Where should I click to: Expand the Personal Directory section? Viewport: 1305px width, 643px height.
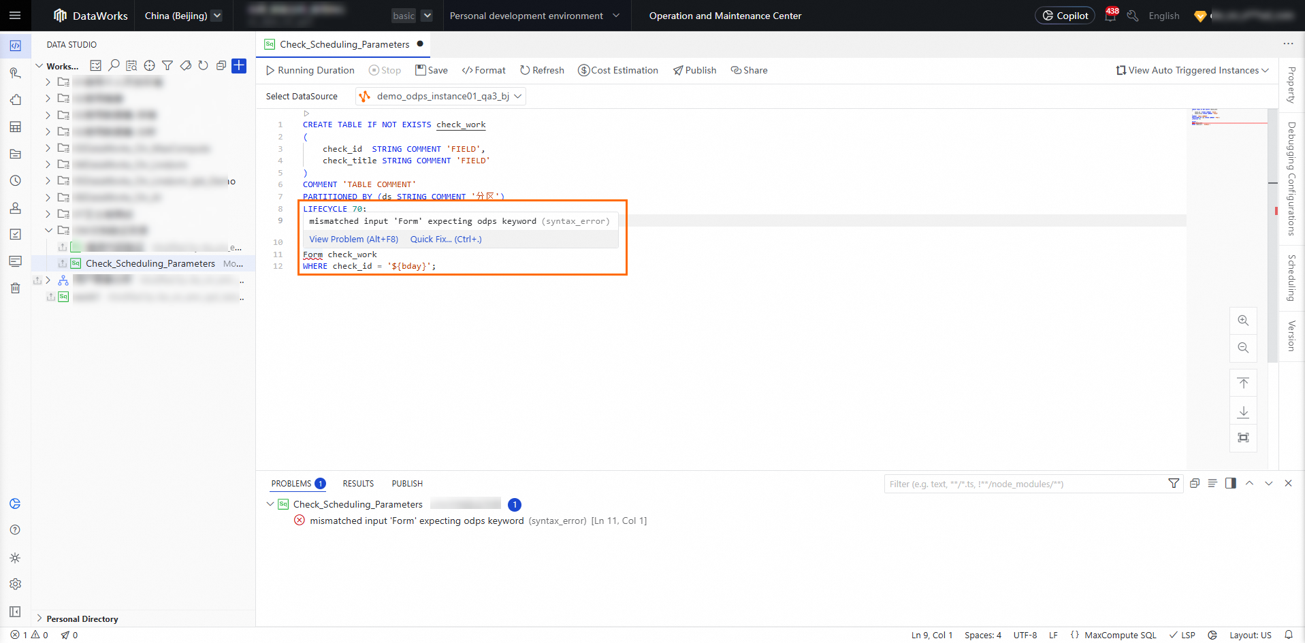(x=39, y=619)
